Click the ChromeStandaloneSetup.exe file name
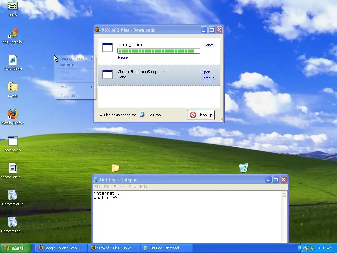 point(141,72)
